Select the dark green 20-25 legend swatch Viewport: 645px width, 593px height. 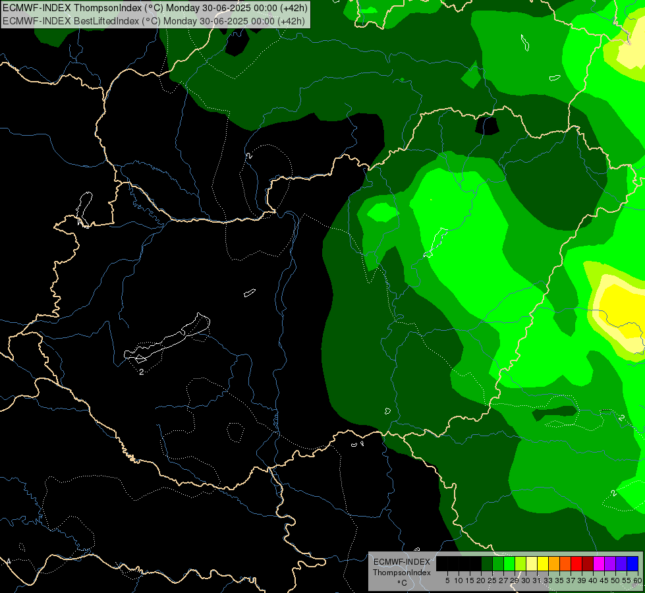[x=487, y=563]
